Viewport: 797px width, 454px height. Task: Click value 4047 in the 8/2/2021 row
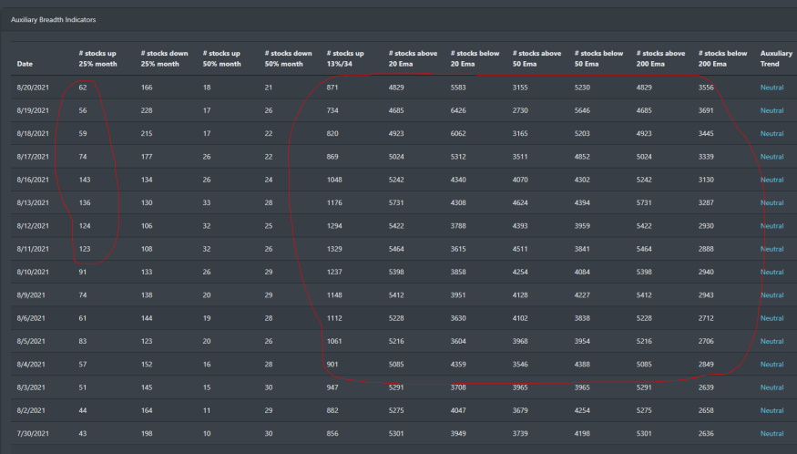coord(458,410)
